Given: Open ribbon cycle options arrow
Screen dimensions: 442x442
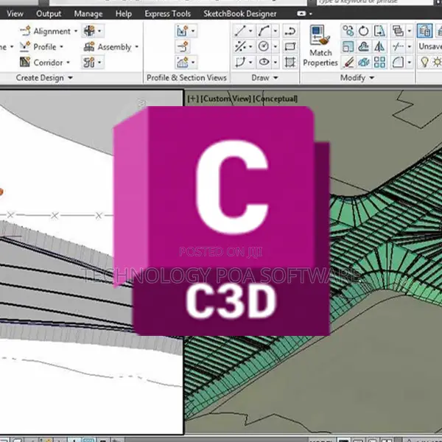Looking at the screenshot, I should (x=311, y=13).
